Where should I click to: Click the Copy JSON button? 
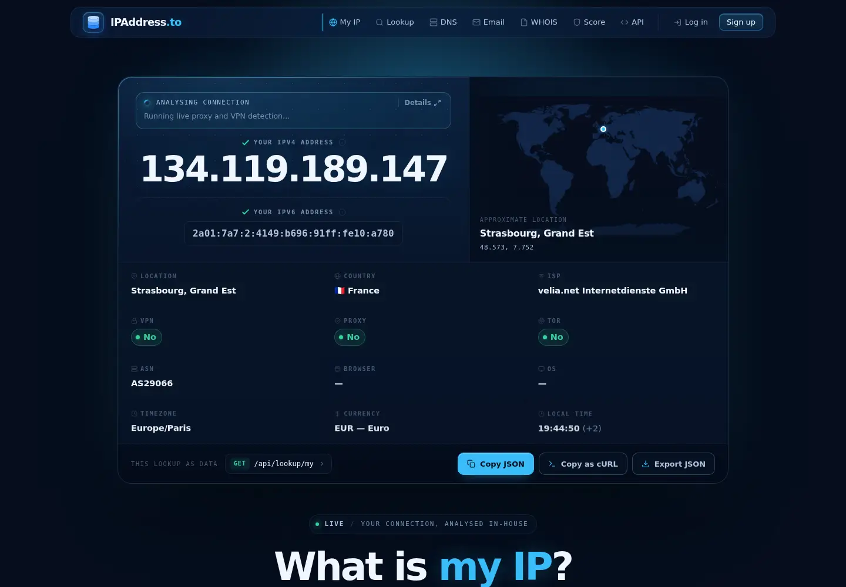(x=496, y=464)
